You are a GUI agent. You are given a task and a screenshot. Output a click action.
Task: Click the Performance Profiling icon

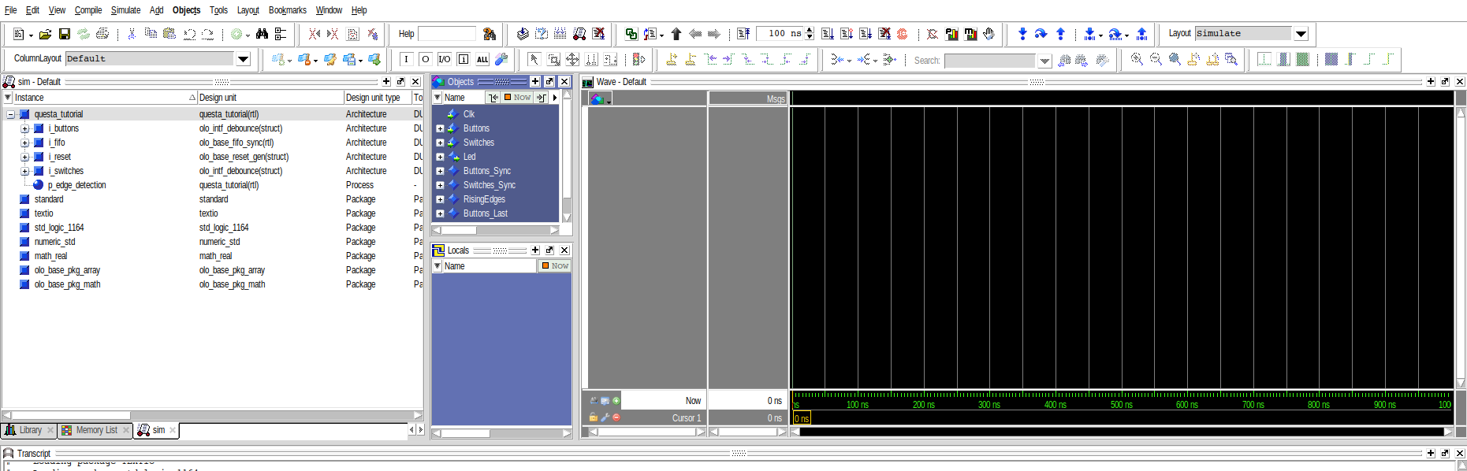pyautogui.click(x=951, y=34)
